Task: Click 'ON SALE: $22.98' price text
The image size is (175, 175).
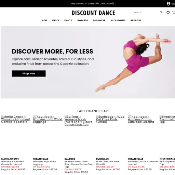Action: [x=10, y=167]
